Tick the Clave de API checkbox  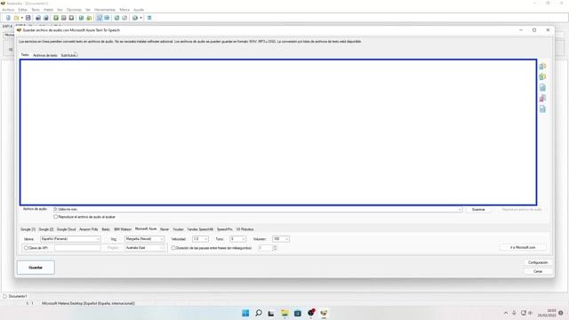[26, 248]
